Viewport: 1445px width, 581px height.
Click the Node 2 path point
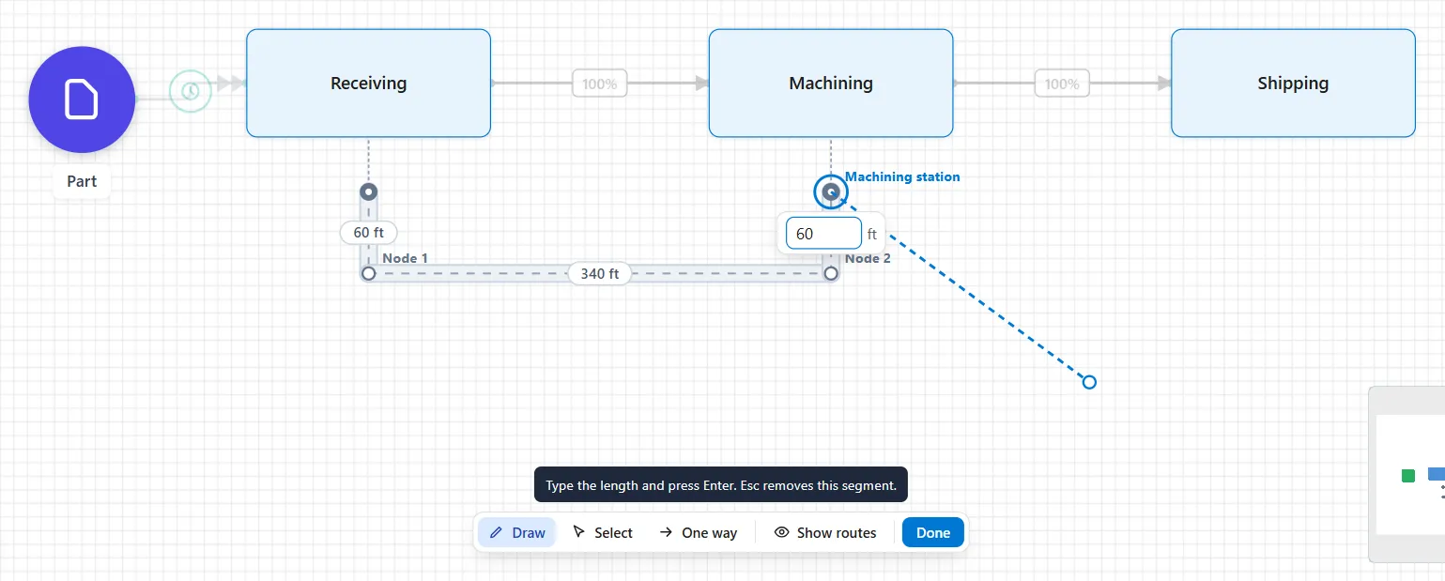(x=830, y=273)
